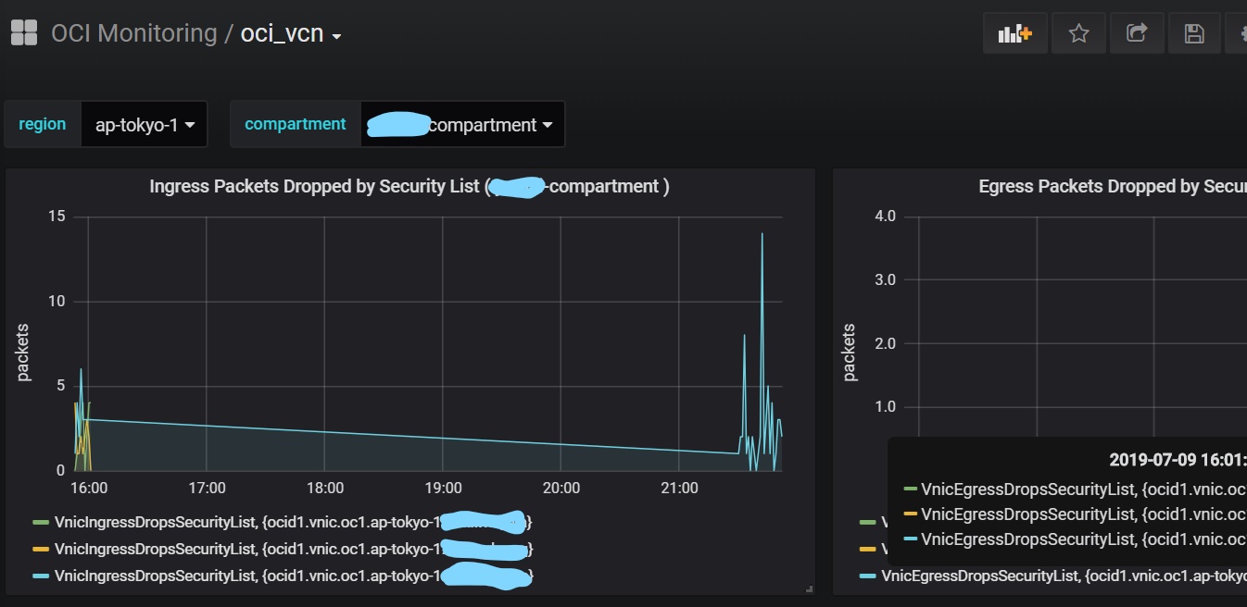Click the 21:00 tick on Ingress x-axis
Screen dimensions: 1247x607
coord(679,488)
